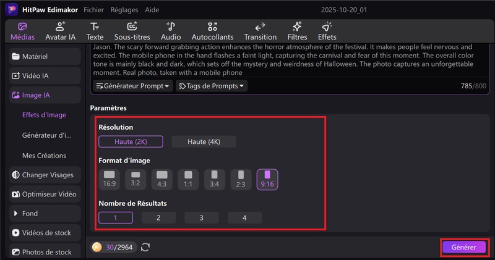
Task: Select Haute (4K) resolution
Action: pos(204,142)
